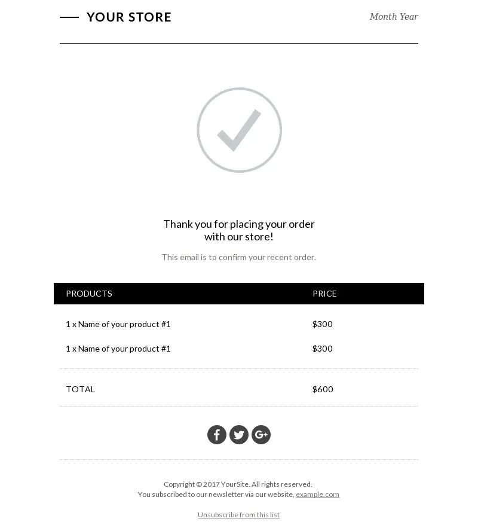478x528 pixels.
Task: Click the order confirmation subtitle text
Action: point(239,257)
